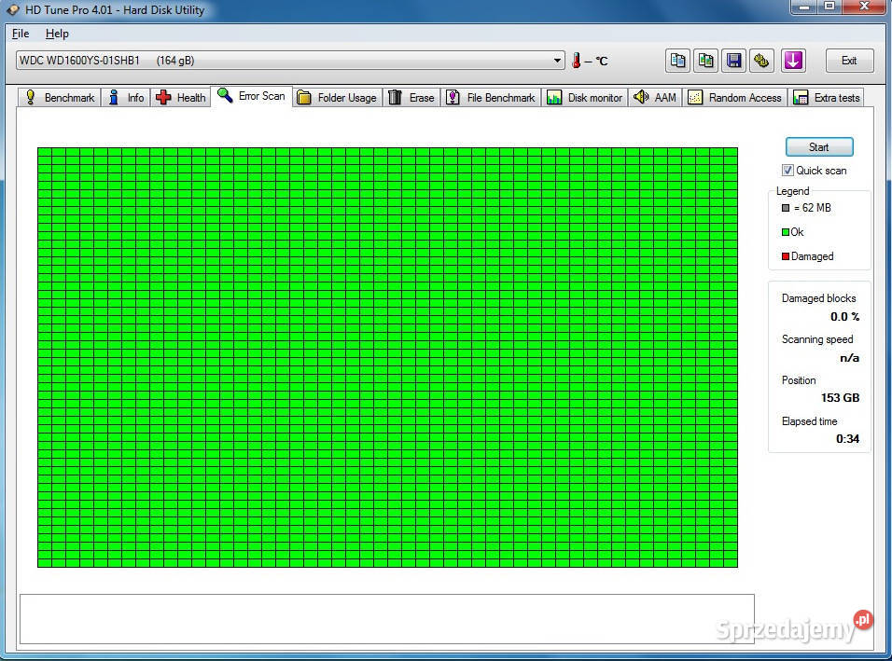Click the floppy disk save icon
Viewport: 892px width, 661px height.
734,61
